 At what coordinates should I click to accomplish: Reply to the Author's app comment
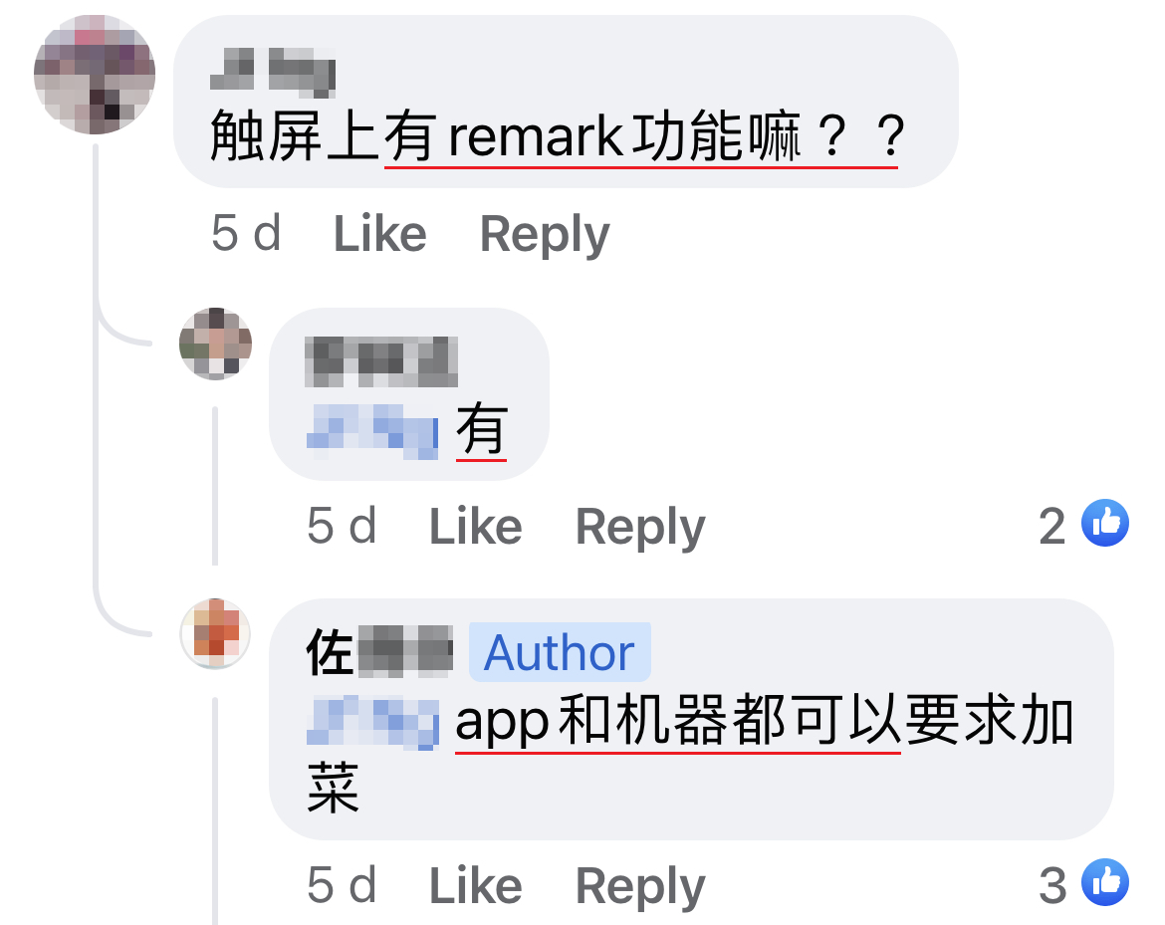(x=640, y=887)
